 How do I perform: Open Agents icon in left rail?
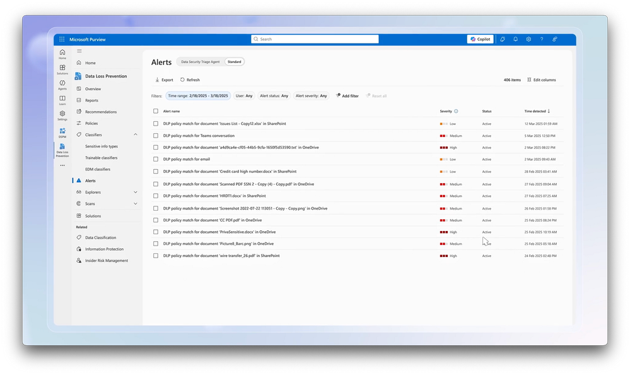(62, 85)
